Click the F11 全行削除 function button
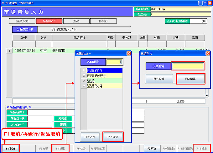Viewport: 213px width, 153px height. [185, 149]
